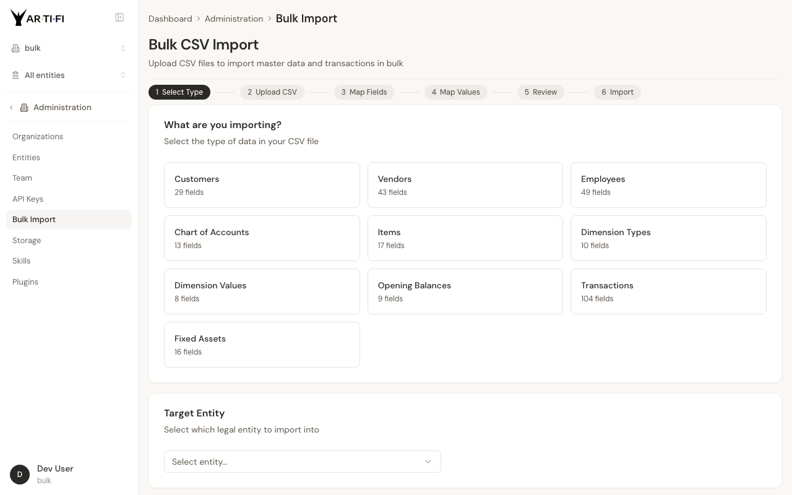The image size is (792, 495).
Task: Go to Organizations in the sidebar
Action: [x=38, y=137]
